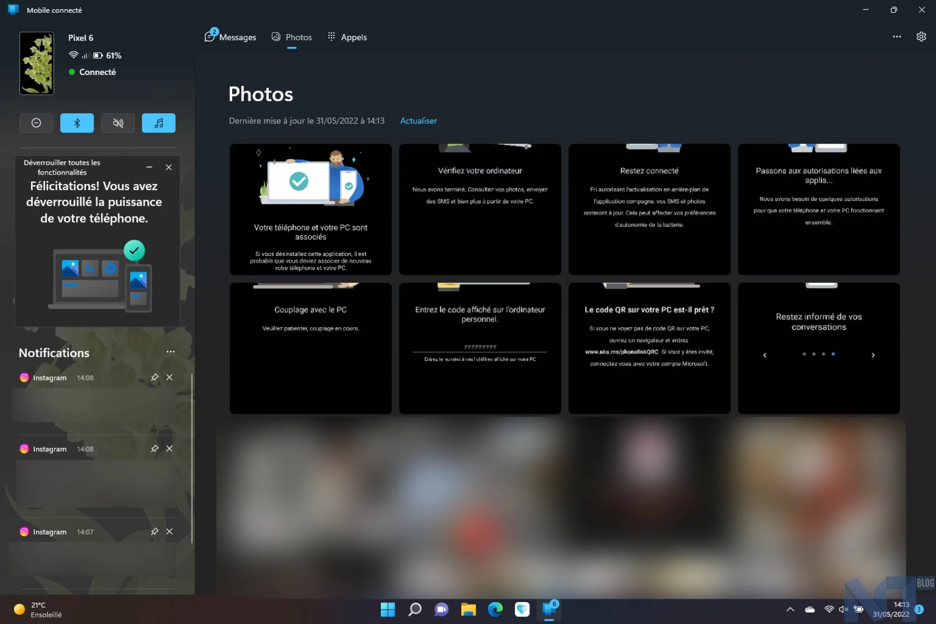Click the Pixel 6 phone wallpaper thumbnail
Viewport: 936px width, 624px height.
(x=37, y=63)
